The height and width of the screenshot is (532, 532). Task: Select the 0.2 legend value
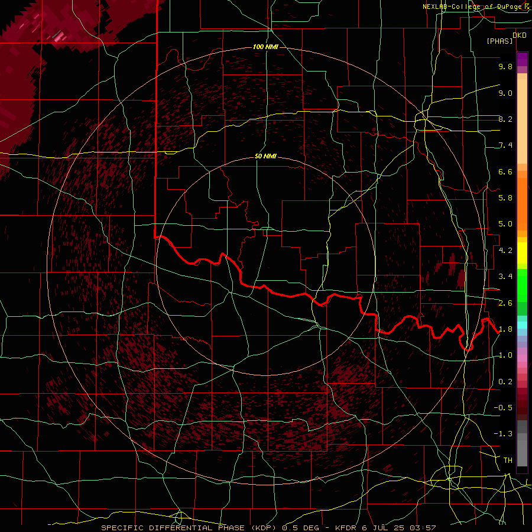tap(505, 382)
